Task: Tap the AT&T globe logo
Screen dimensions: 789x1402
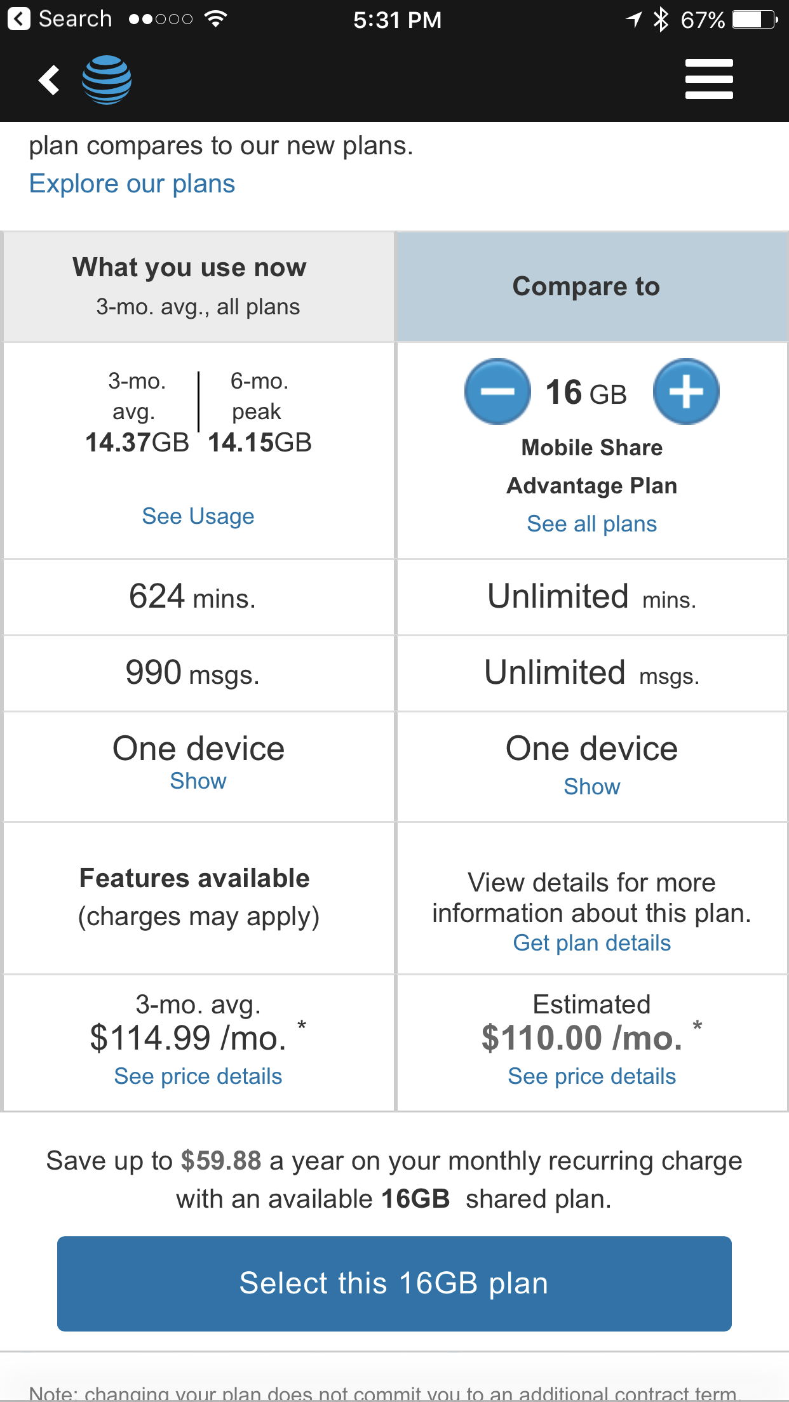Action: pyautogui.click(x=107, y=80)
